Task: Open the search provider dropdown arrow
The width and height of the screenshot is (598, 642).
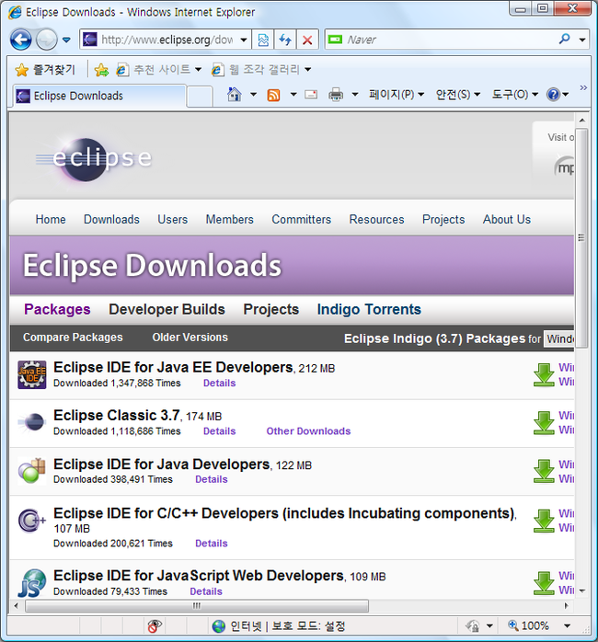Action: [x=582, y=40]
